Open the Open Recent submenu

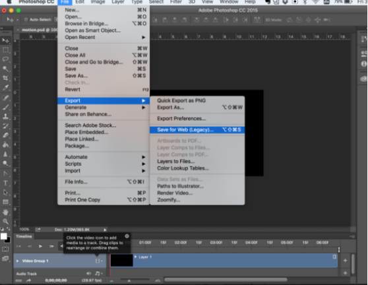pyautogui.click(x=104, y=37)
